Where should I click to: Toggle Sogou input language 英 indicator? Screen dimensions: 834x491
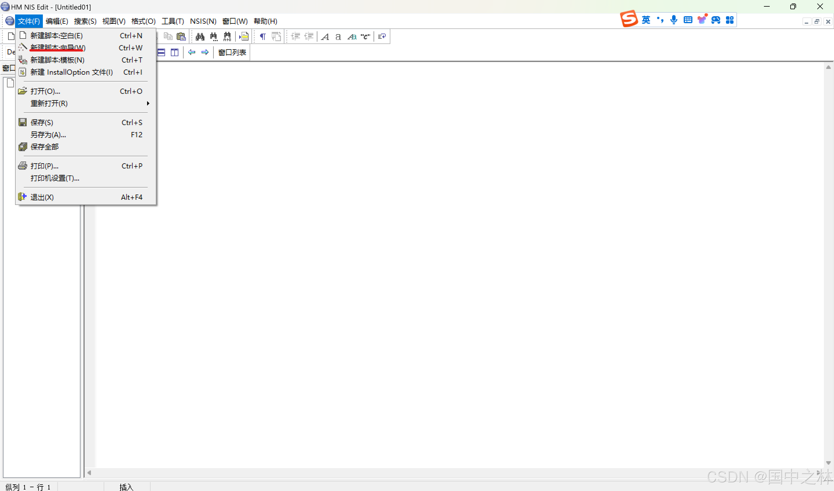(x=646, y=20)
